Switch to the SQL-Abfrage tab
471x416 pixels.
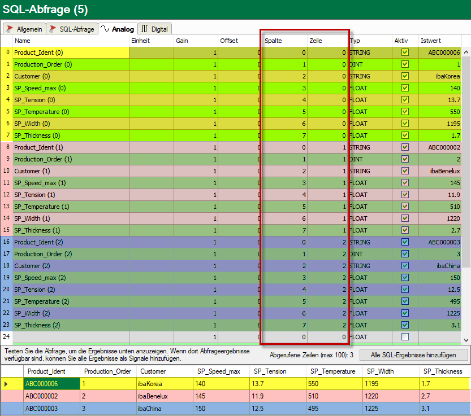pos(72,29)
